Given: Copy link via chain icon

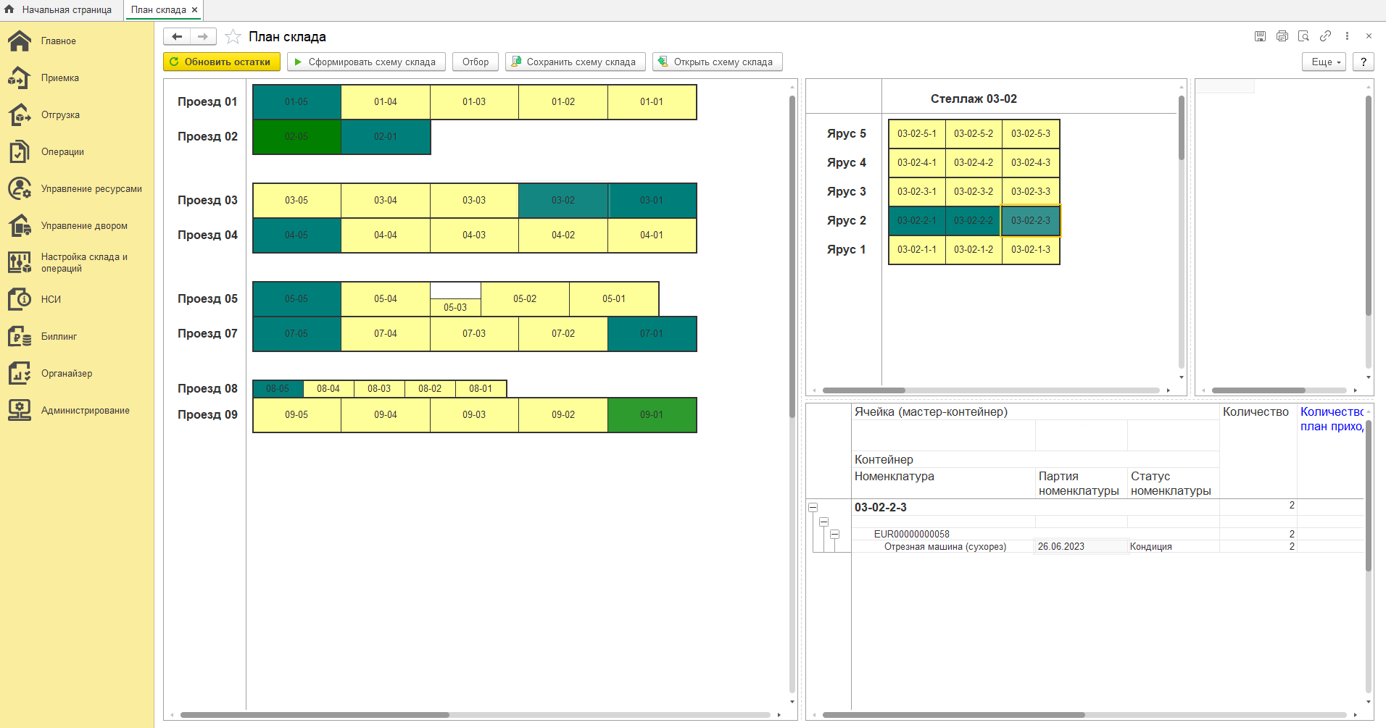Looking at the screenshot, I should click(x=1326, y=36).
